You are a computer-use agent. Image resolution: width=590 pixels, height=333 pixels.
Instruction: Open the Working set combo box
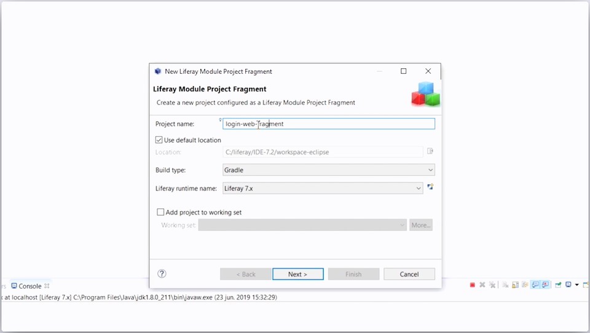[x=302, y=225]
